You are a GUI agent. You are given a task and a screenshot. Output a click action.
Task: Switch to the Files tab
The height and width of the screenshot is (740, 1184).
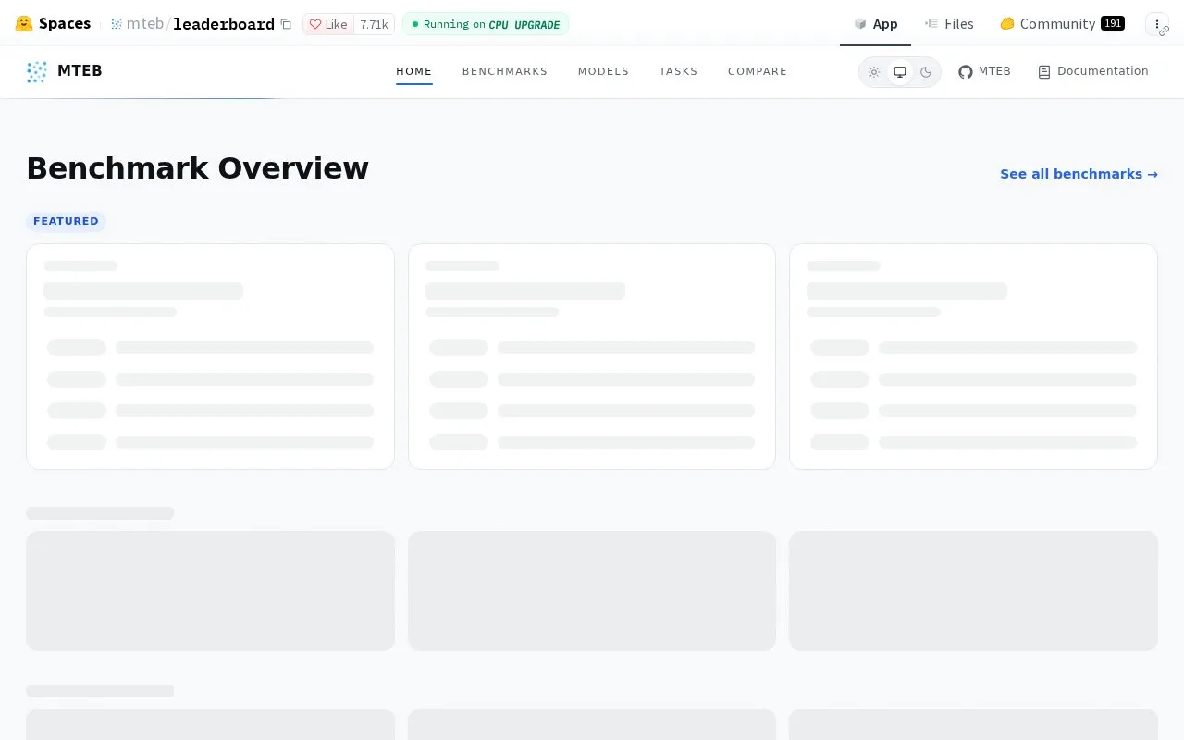point(949,24)
